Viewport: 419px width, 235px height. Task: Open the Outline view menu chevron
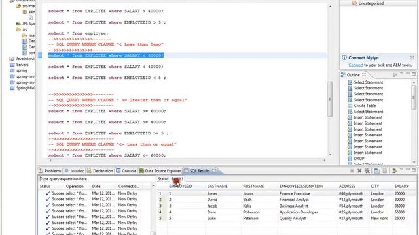click(x=401, y=74)
